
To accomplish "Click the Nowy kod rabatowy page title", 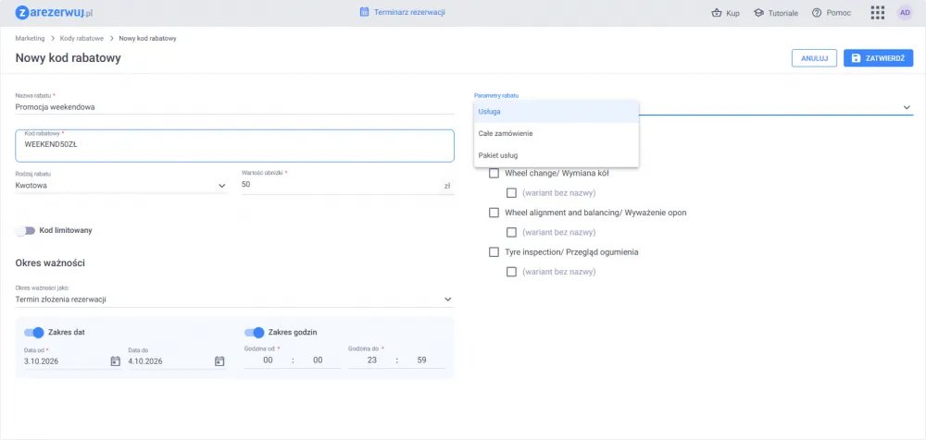I will [x=68, y=58].
